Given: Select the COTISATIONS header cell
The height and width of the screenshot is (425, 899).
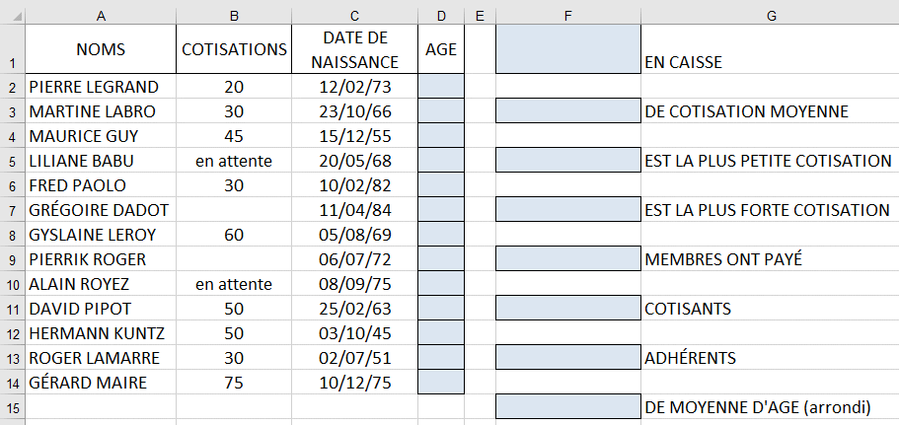Looking at the screenshot, I should (234, 49).
